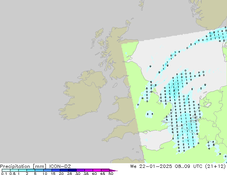The height and width of the screenshot is (175, 227).
Task: Select the 5–10 mm blue legend swatch
Action: point(39,170)
